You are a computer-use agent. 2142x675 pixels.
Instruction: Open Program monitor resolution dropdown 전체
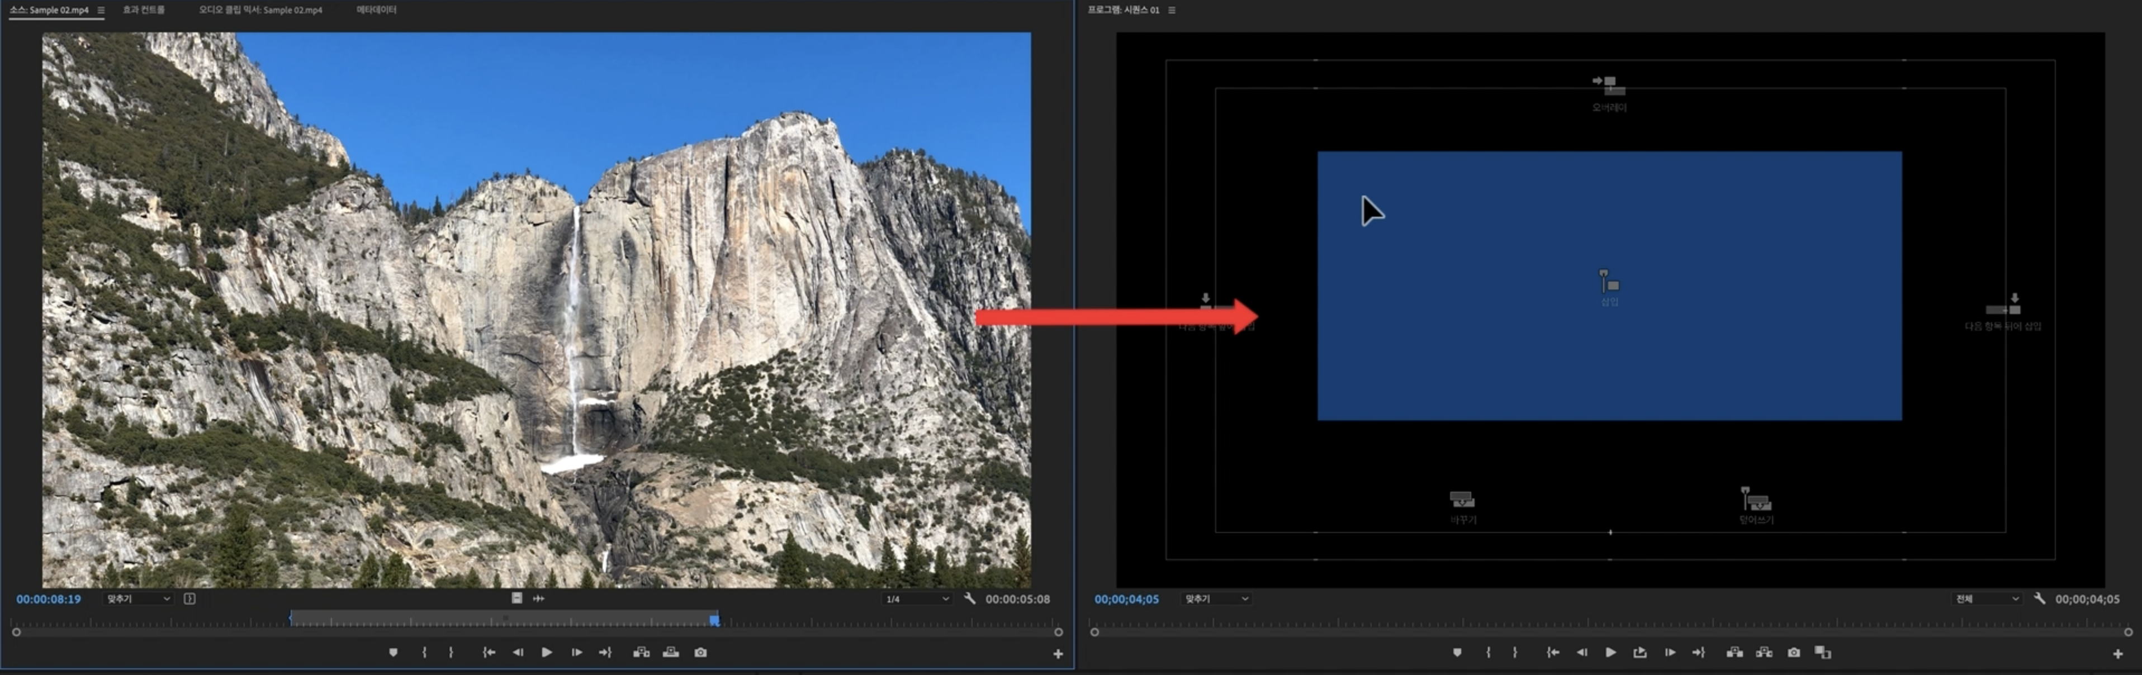(1985, 598)
